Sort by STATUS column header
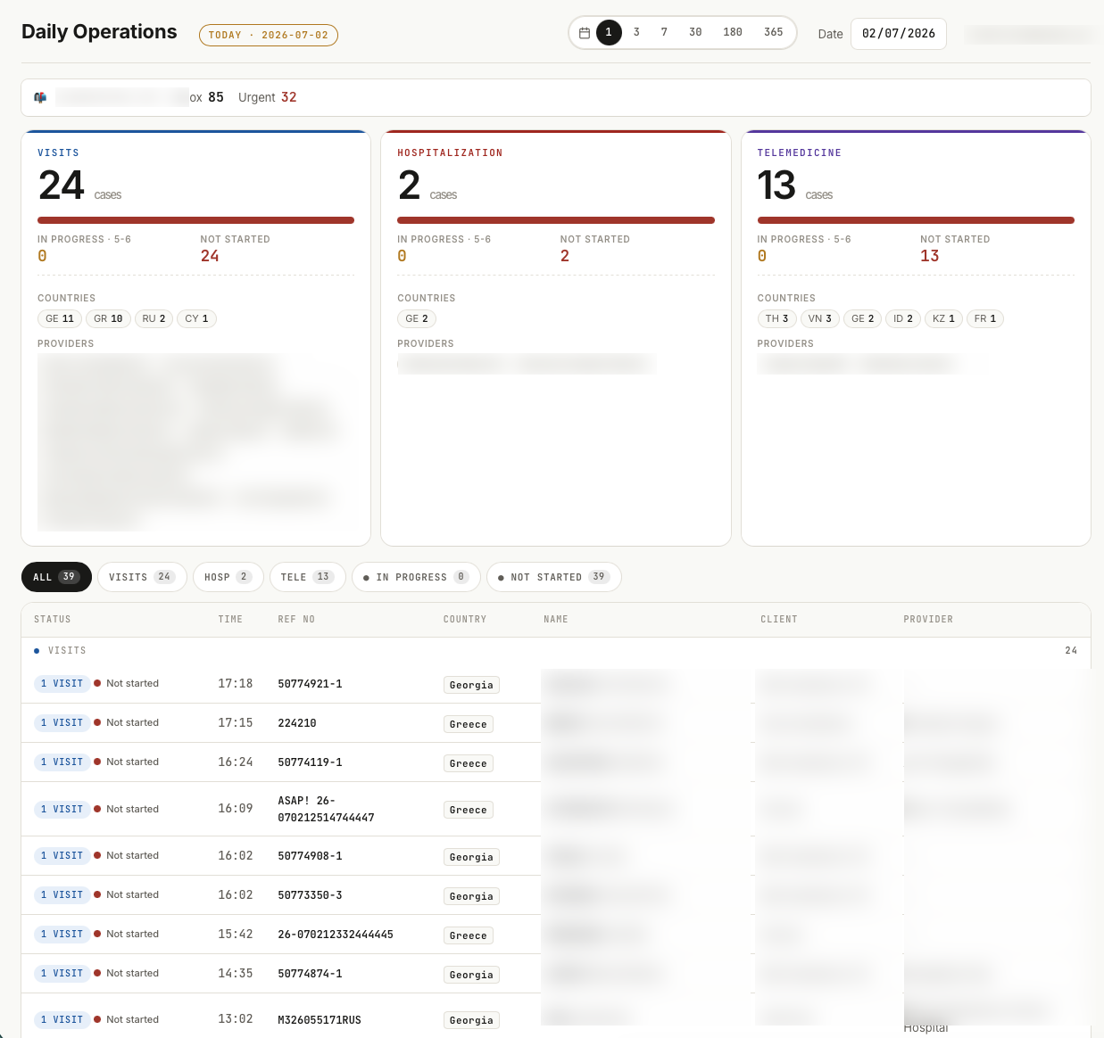Image resolution: width=1104 pixels, height=1038 pixels. coord(53,619)
